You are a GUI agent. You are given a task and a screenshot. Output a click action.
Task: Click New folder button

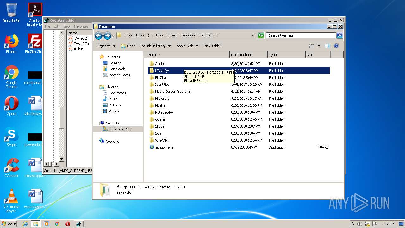213,46
